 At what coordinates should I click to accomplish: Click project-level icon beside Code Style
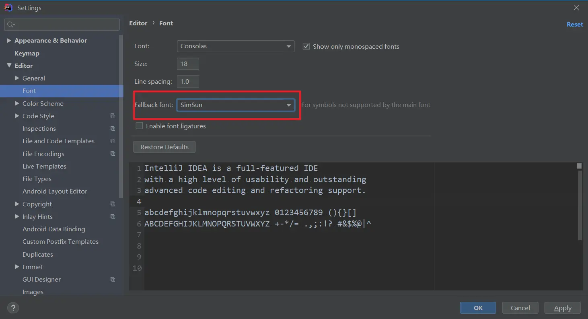(113, 116)
